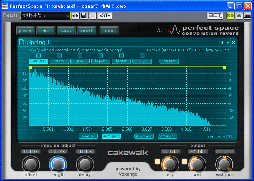Click the dry value field 0.0 dB
The width and height of the screenshot is (254, 181).
pyautogui.click(x=170, y=151)
